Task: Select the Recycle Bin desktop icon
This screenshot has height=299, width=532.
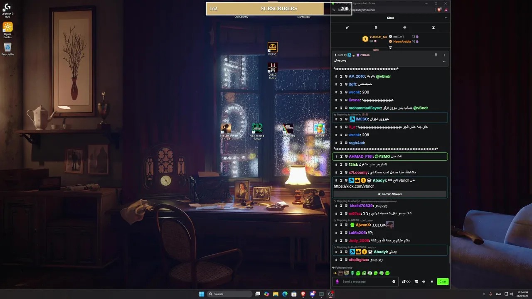Action: (7, 49)
